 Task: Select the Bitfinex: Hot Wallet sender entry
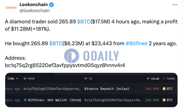[54, 100]
